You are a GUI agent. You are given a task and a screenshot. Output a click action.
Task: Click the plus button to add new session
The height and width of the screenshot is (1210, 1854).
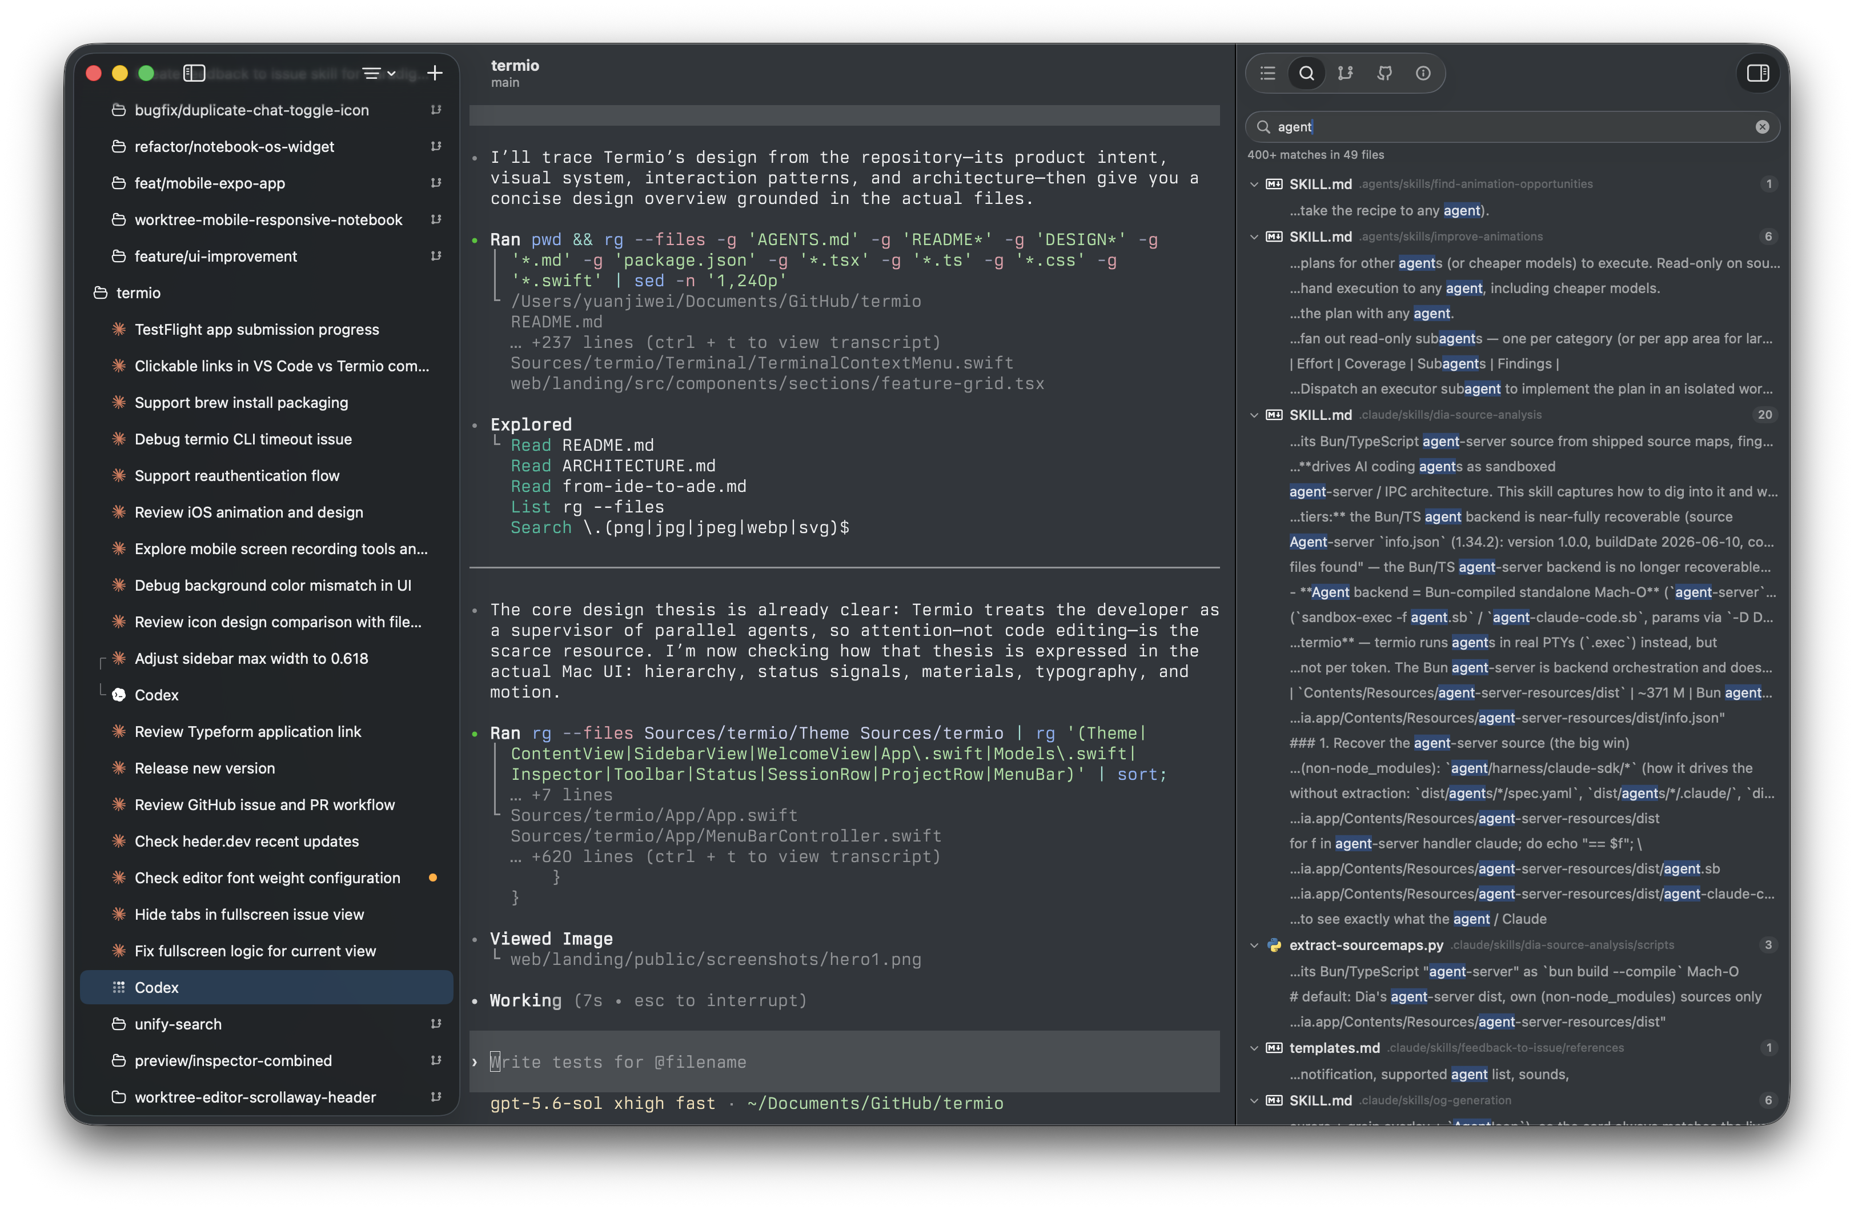pyautogui.click(x=435, y=73)
